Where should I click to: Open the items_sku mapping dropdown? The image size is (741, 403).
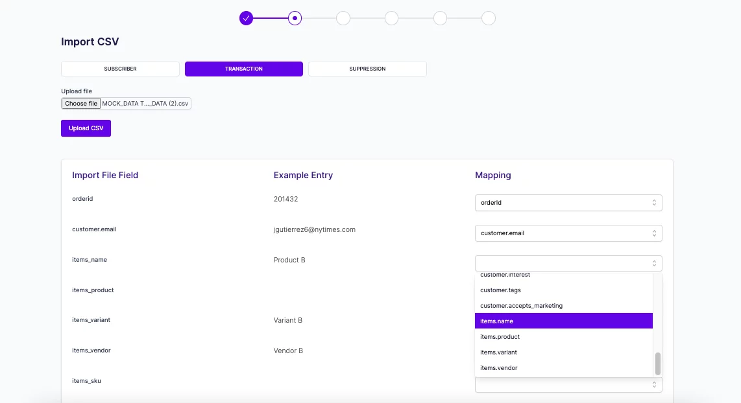pos(568,384)
